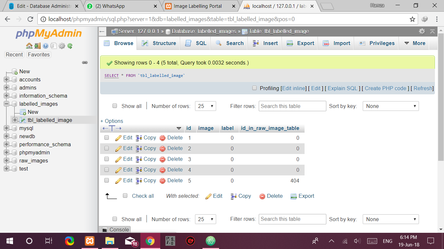Screen dimensions: 444x249
Task: Click the Explain SQL link
Action: click(342, 88)
